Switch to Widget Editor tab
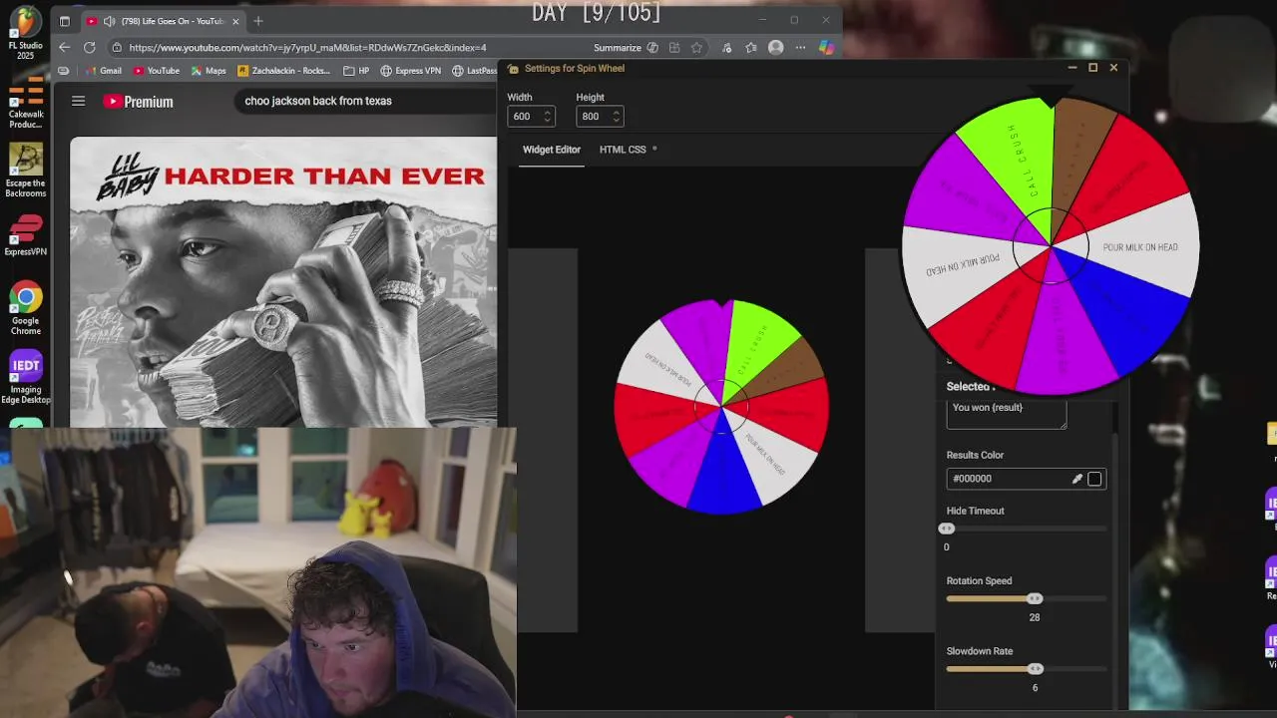This screenshot has height=718, width=1277. (552, 150)
